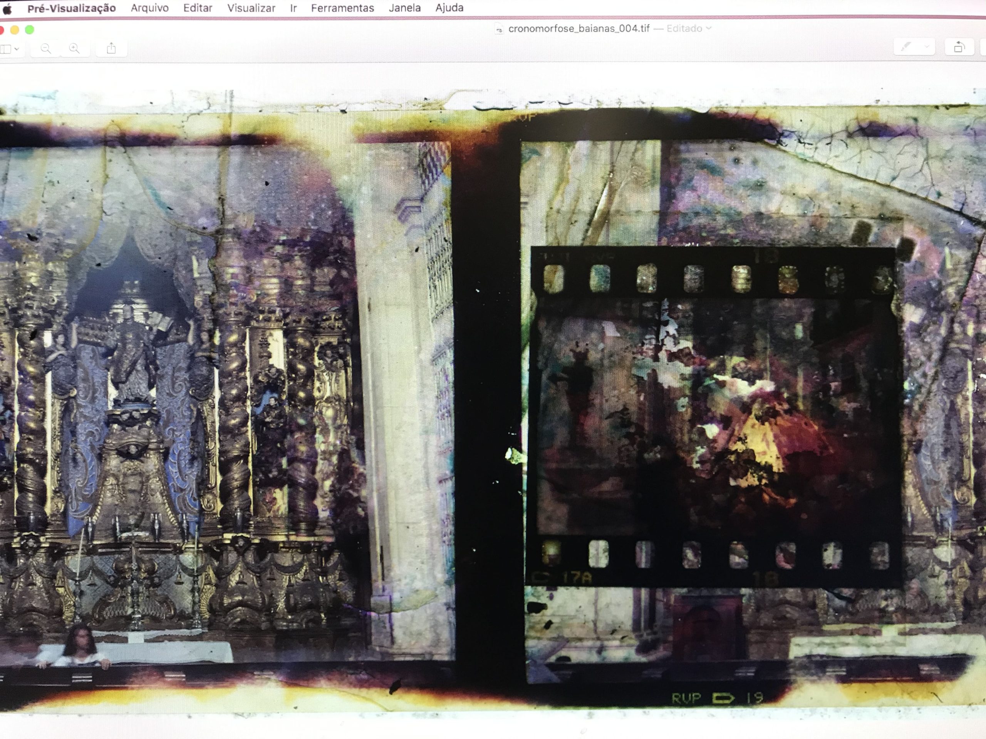Click the sidebar view icon
Viewport: 986px width, 739px height.
tap(5, 49)
